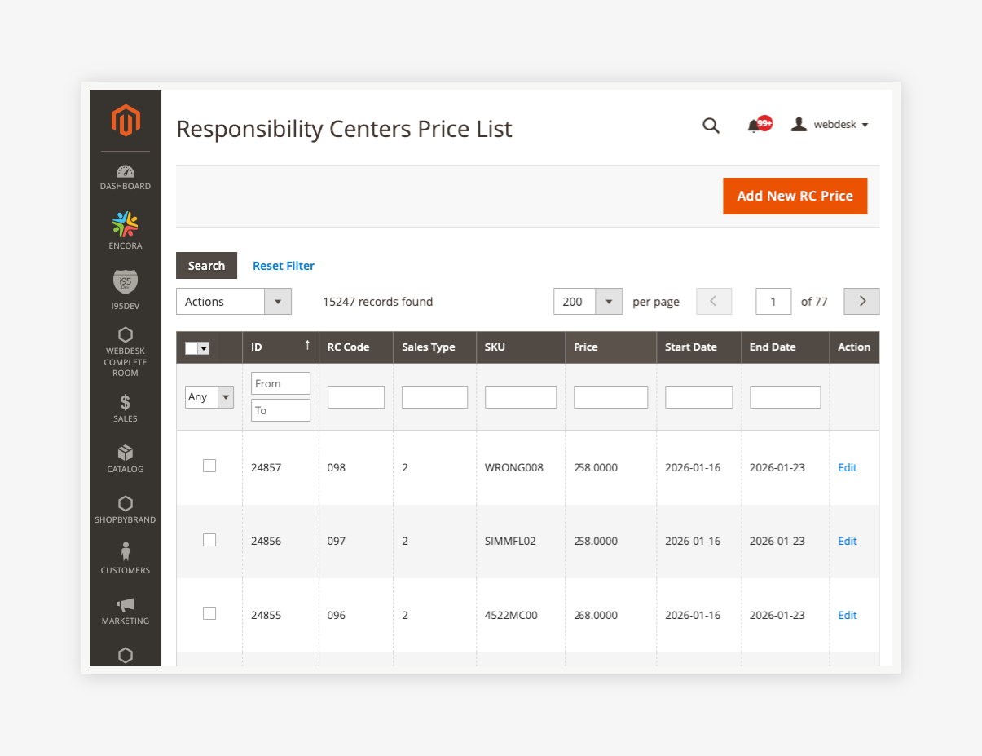This screenshot has height=756, width=982.
Task: Click the search magnifier icon
Action: 711,126
